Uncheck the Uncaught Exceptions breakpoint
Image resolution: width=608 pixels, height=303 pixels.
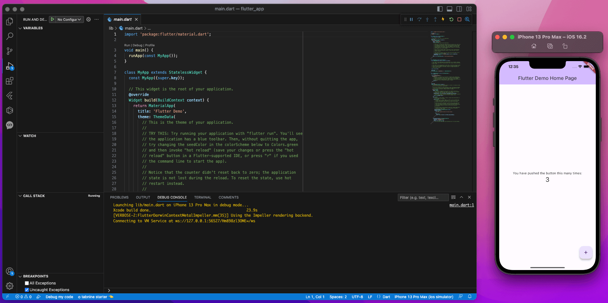(x=27, y=290)
